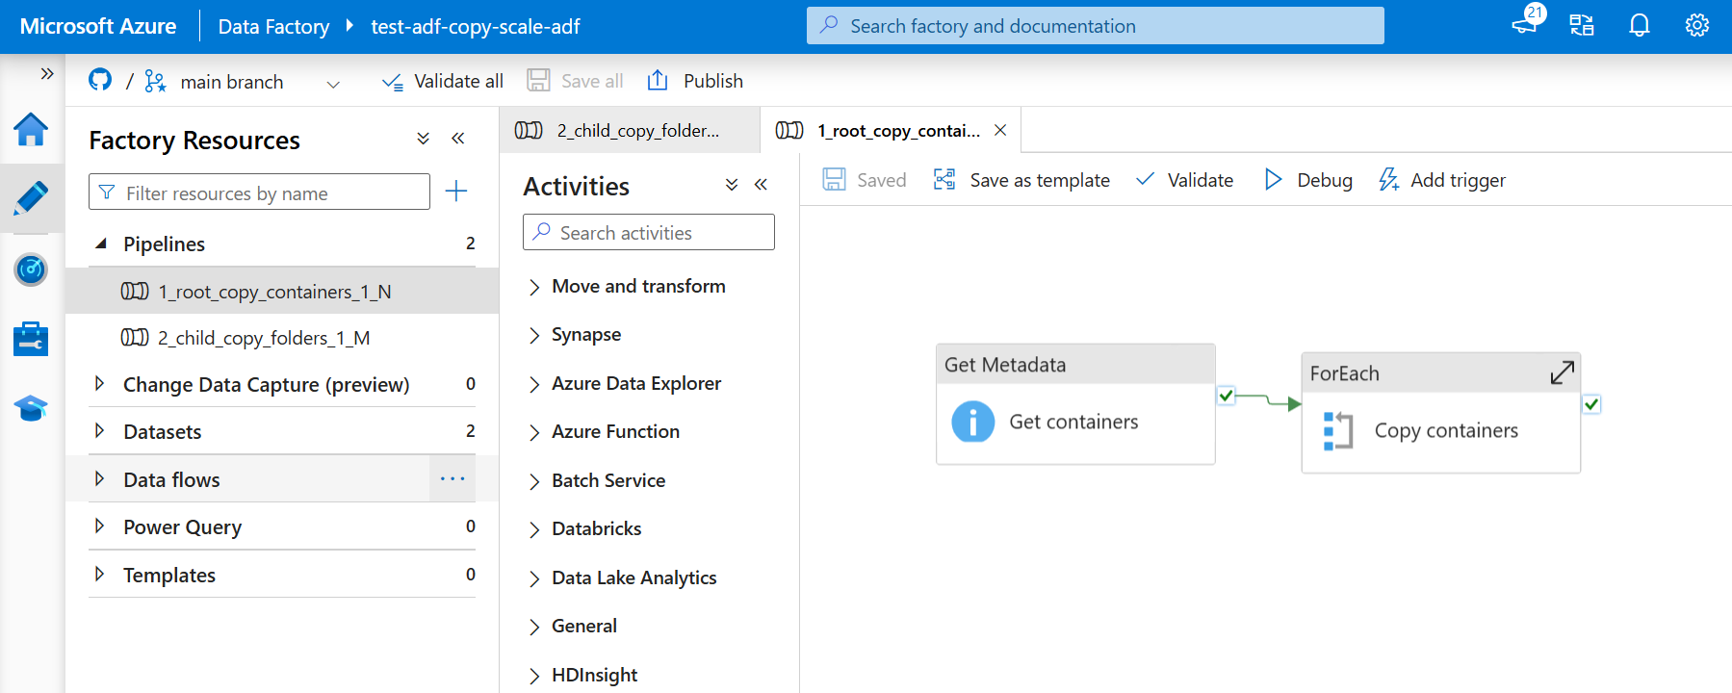This screenshot has height=693, width=1732.
Task: Click the Debug button
Action: click(1307, 180)
